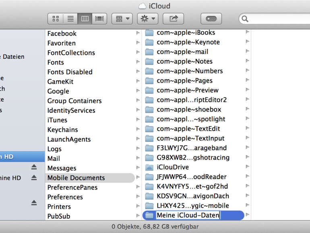This screenshot has width=310, height=233.
Task: Click the com~apple~Numbers folder icon
Action: click(x=149, y=71)
